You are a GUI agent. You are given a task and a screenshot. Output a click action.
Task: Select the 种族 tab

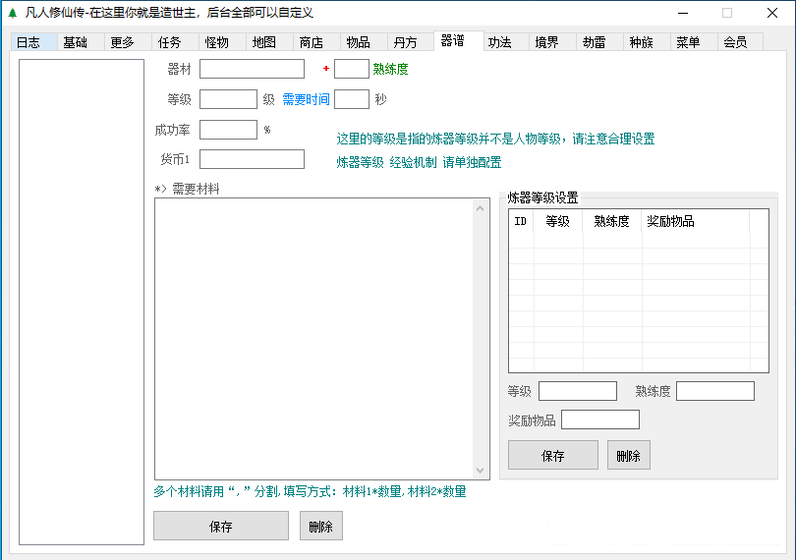(648, 42)
